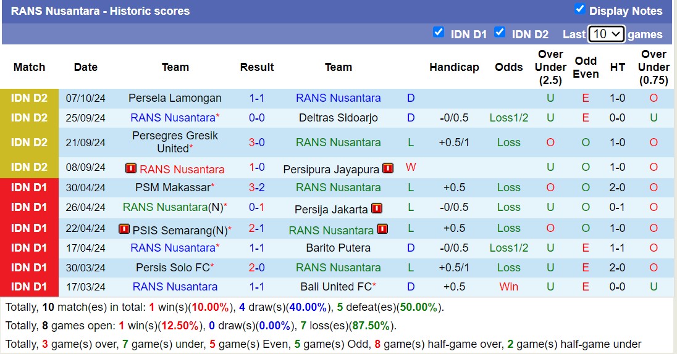Click Barito Putera team name
Viewport: 677px width, 354px height.
click(338, 248)
